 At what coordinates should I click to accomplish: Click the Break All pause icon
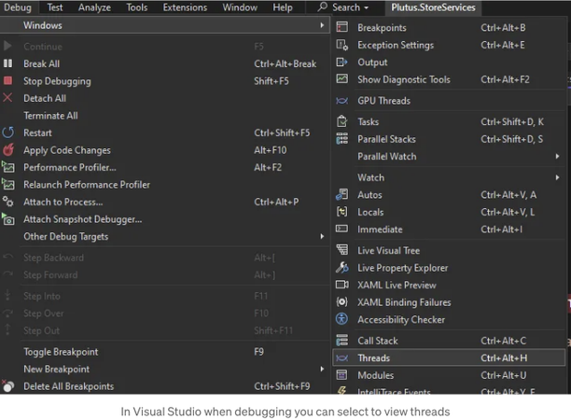(7, 63)
